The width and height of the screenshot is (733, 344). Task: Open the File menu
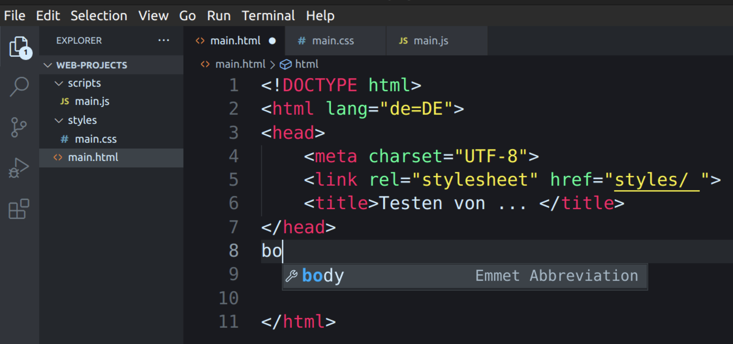(x=15, y=16)
